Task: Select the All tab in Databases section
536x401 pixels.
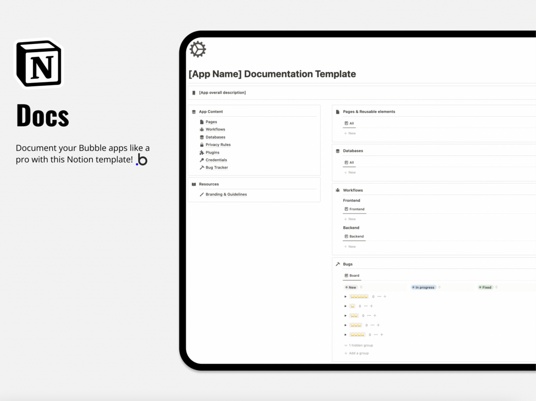Action: click(x=349, y=162)
